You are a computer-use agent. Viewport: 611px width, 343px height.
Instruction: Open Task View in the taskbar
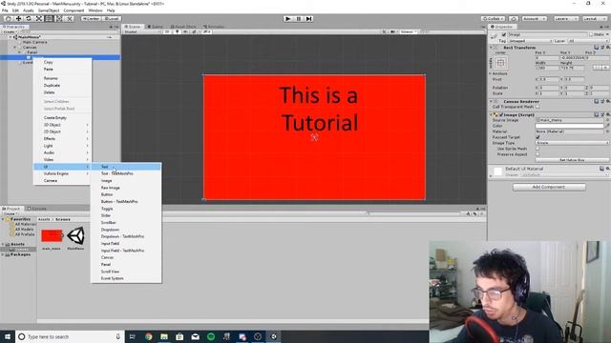[133, 336]
